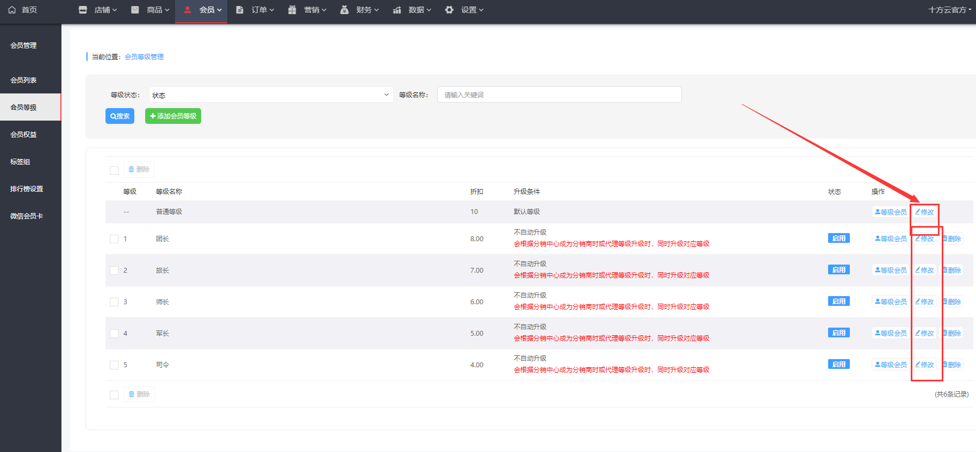Toggle 启用 status for 司令
This screenshot has height=452, width=976.
(838, 365)
